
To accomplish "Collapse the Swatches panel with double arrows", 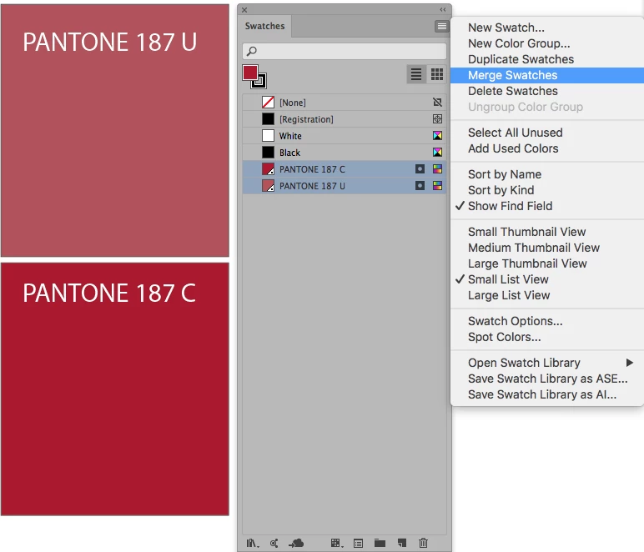I will click(443, 9).
